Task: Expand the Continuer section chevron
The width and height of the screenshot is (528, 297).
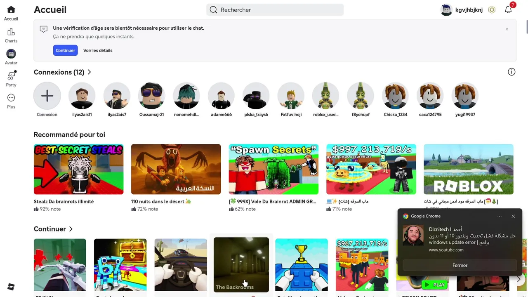Action: coord(71,229)
